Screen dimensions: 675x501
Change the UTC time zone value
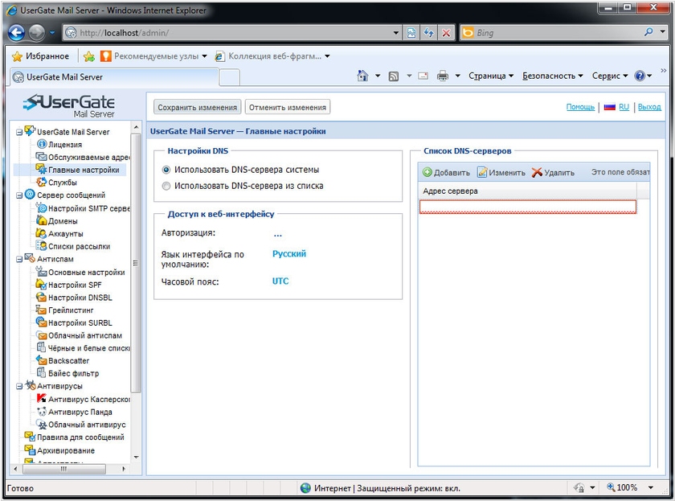pos(280,281)
